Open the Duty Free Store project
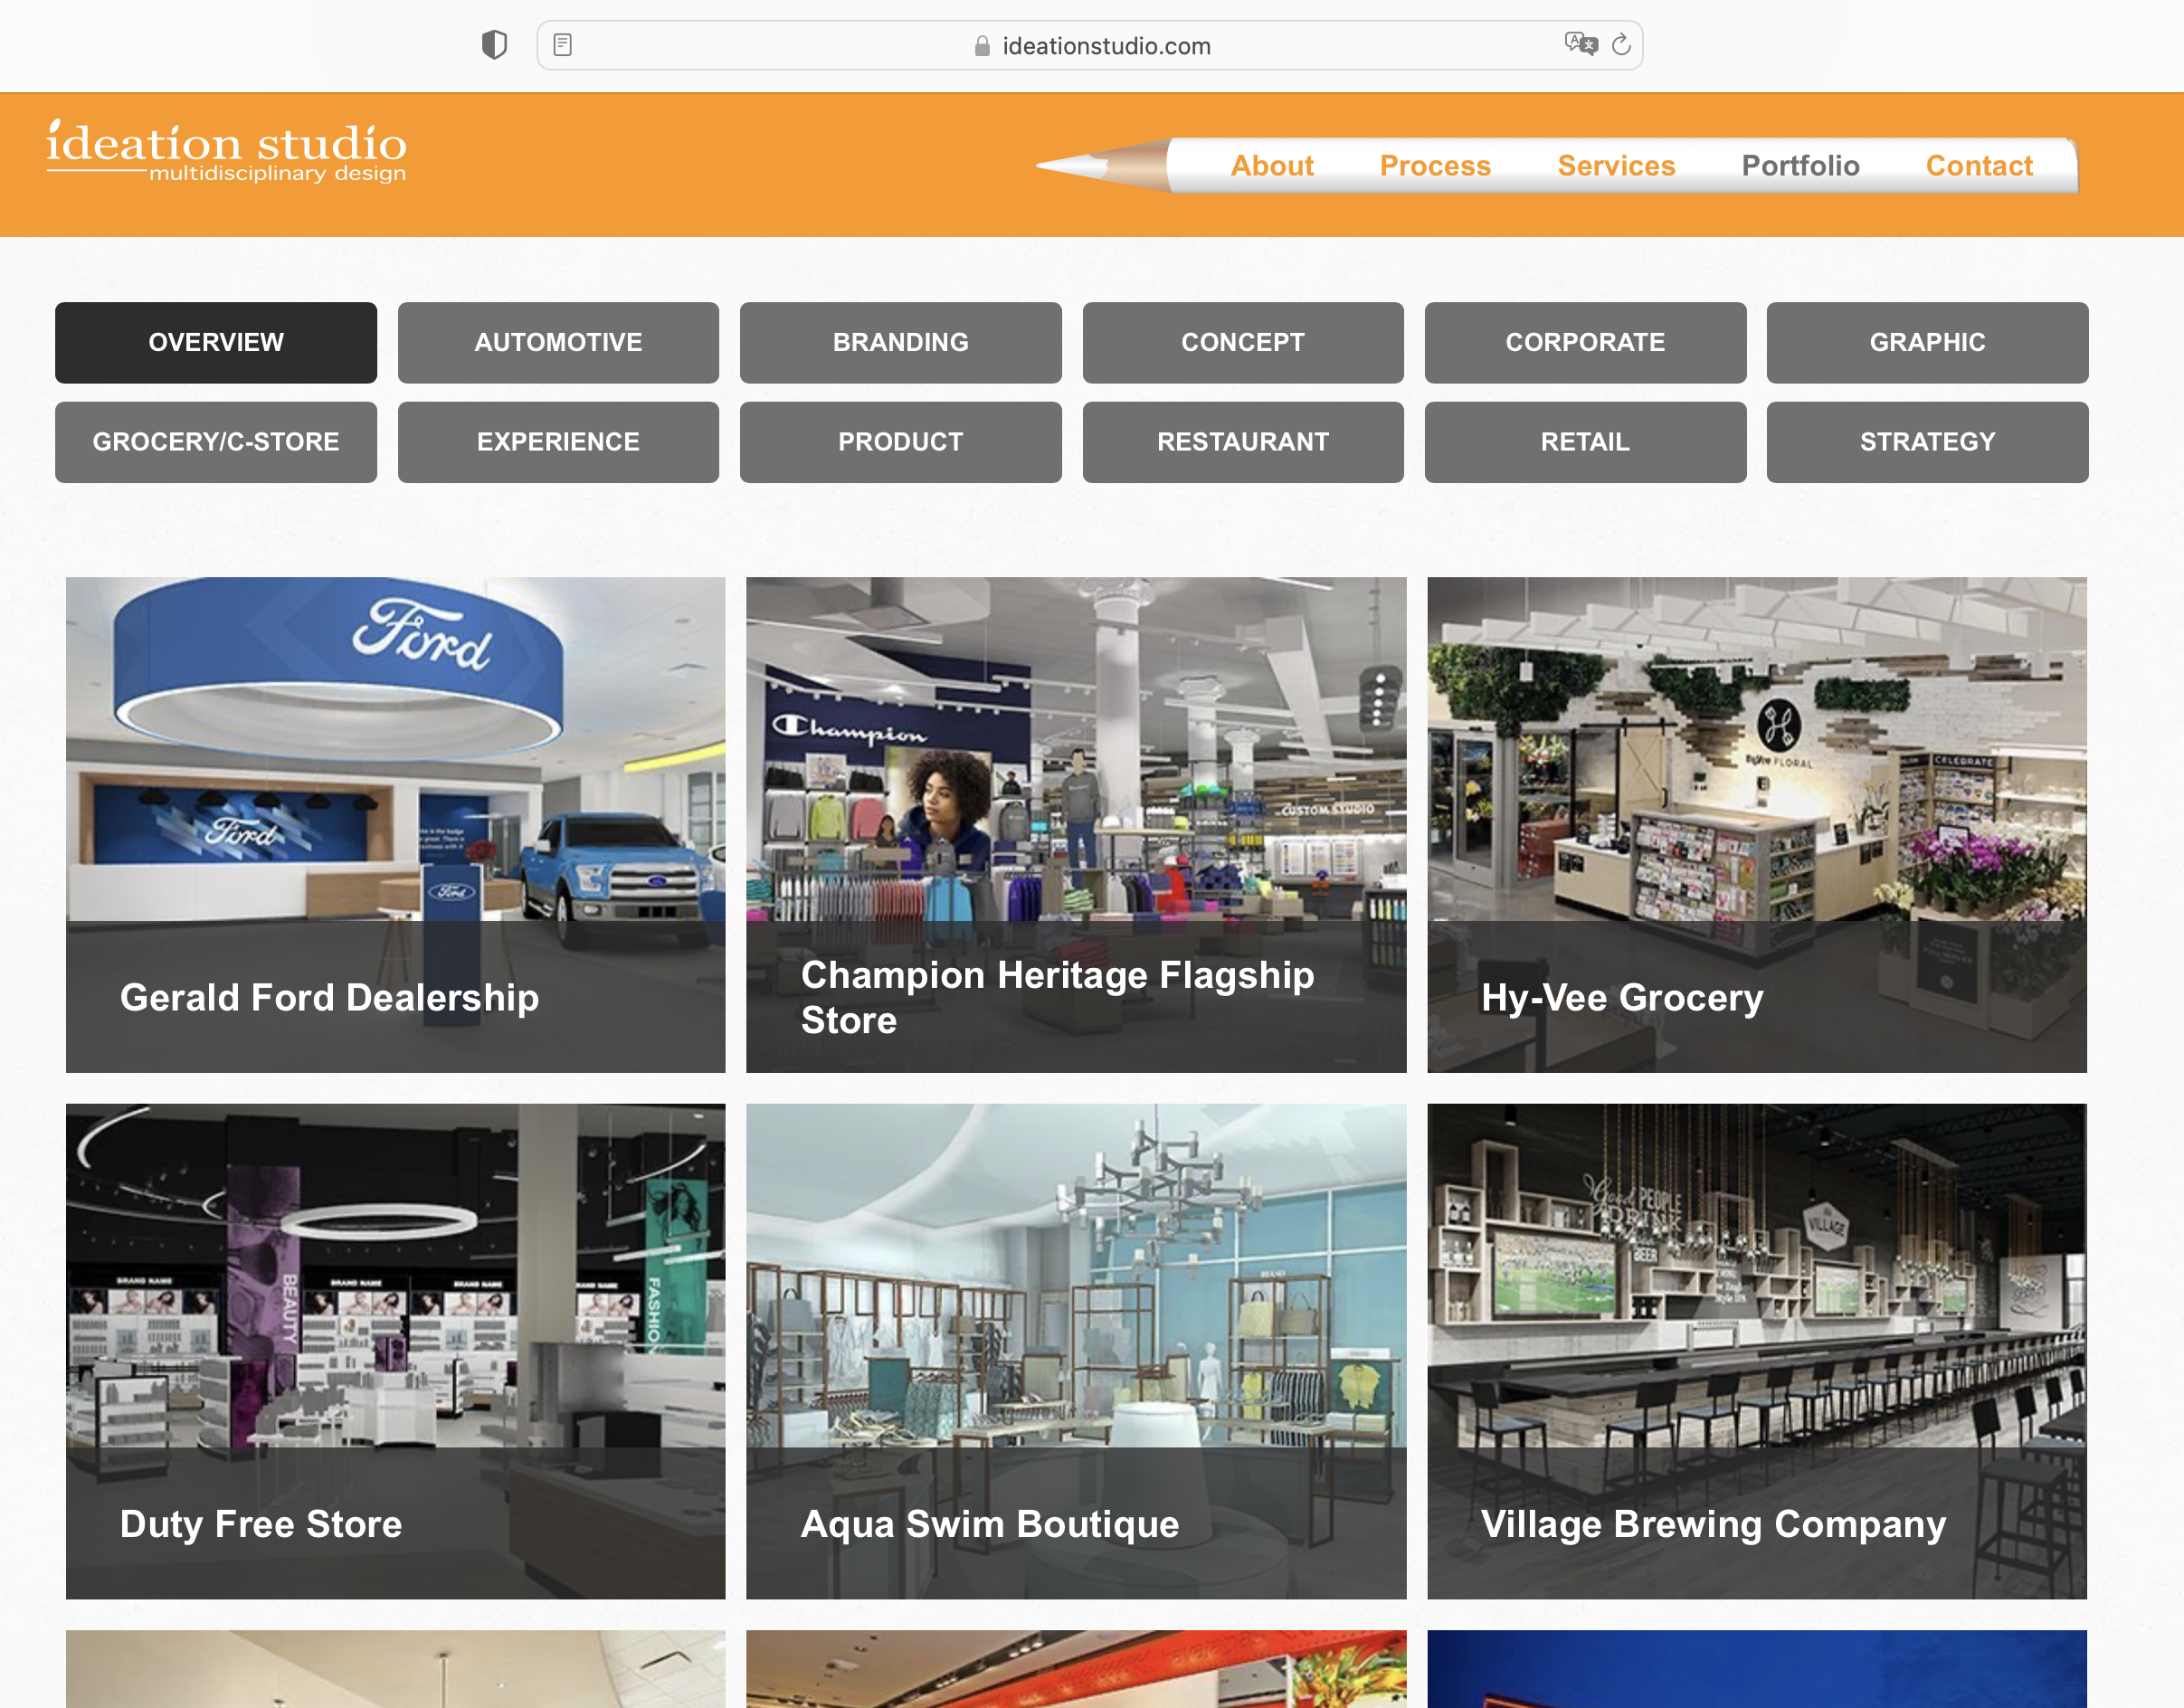This screenshot has width=2184, height=1708. tap(395, 1351)
